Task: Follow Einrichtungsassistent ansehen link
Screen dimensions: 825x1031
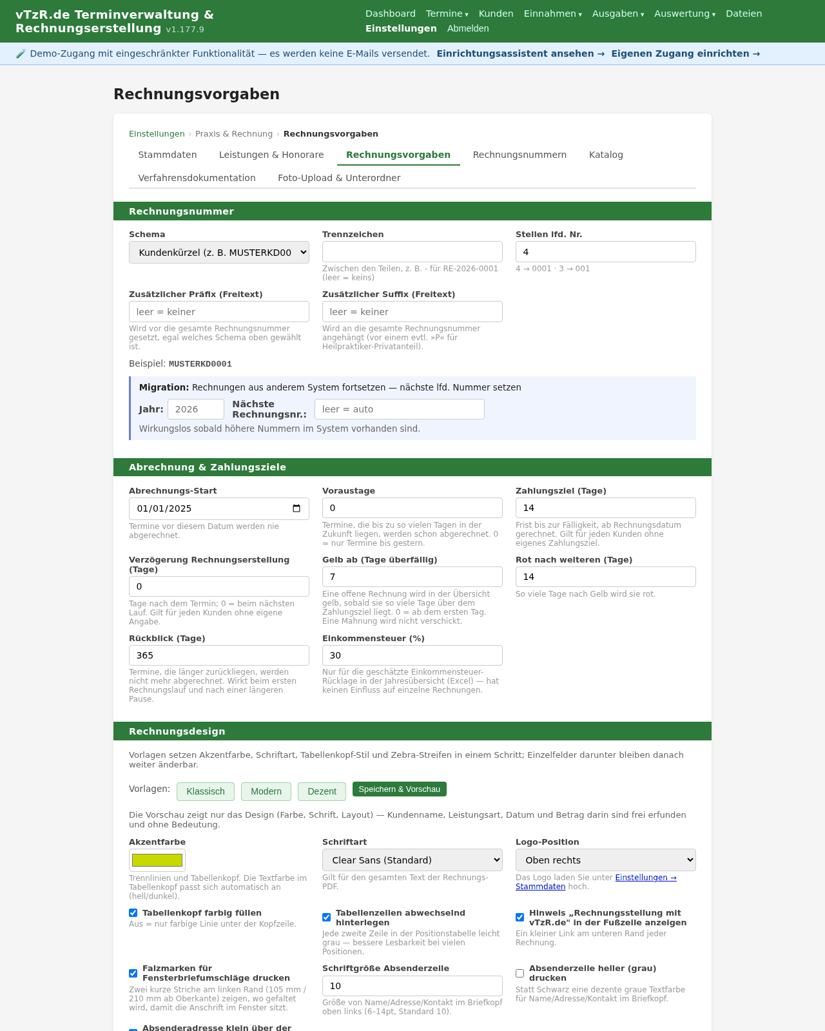Action: (x=521, y=53)
